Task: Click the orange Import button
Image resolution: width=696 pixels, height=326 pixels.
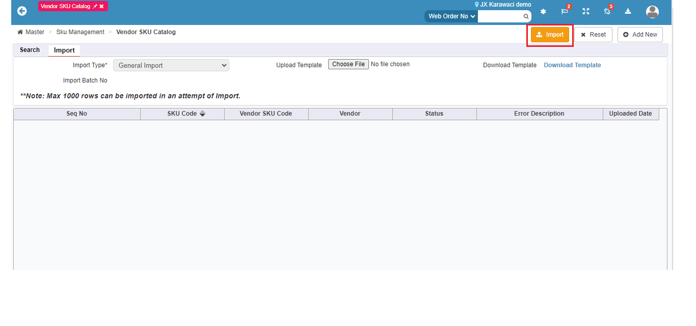Action: click(550, 35)
